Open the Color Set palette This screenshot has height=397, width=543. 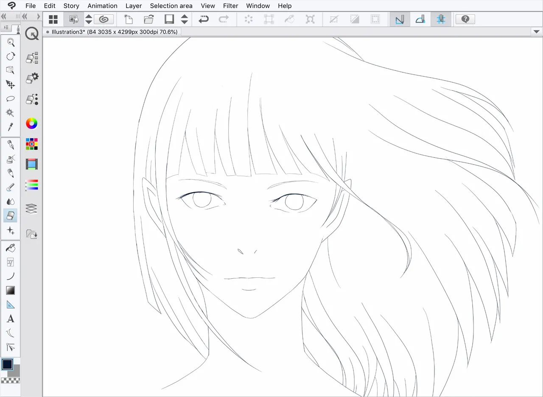pos(32,144)
